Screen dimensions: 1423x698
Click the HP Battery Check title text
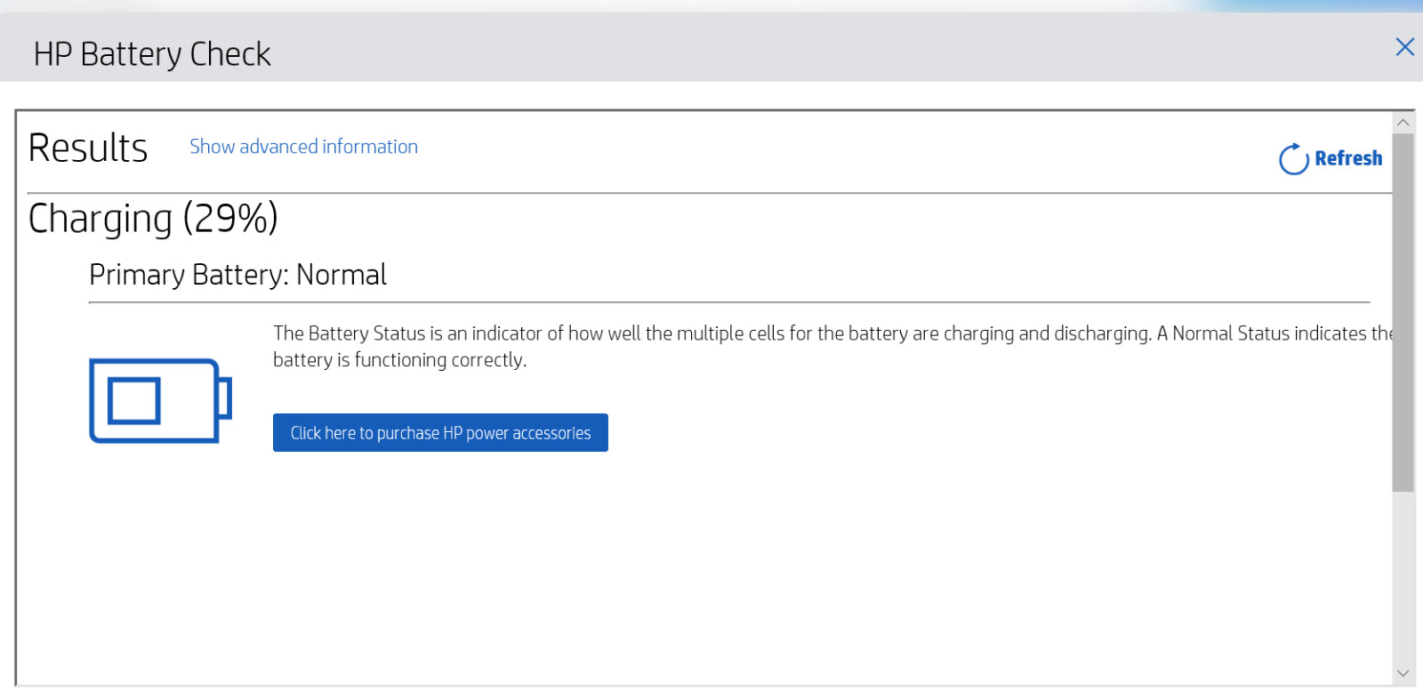click(152, 54)
